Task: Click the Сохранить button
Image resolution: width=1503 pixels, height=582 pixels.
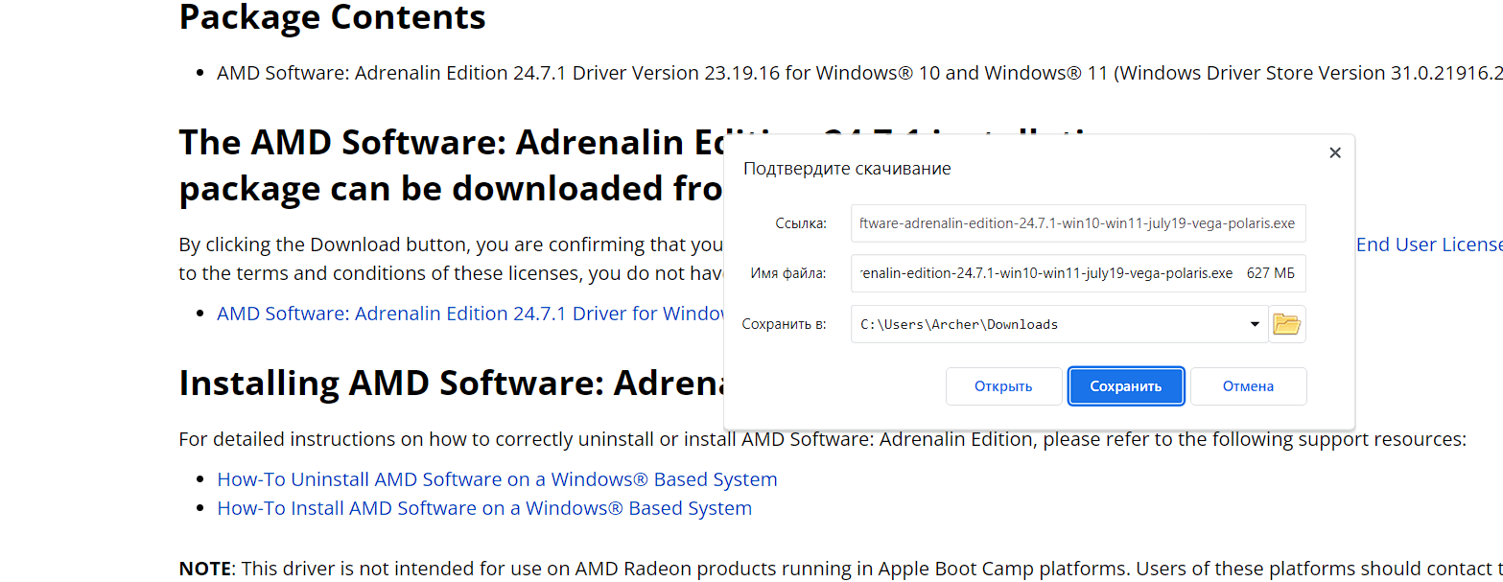Action: [x=1126, y=386]
